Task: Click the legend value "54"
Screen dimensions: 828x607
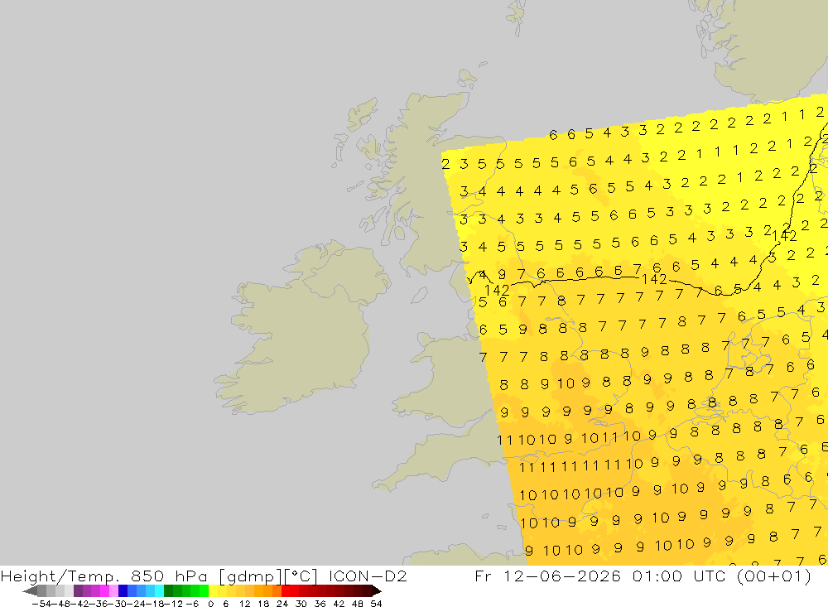Action: 376,604
